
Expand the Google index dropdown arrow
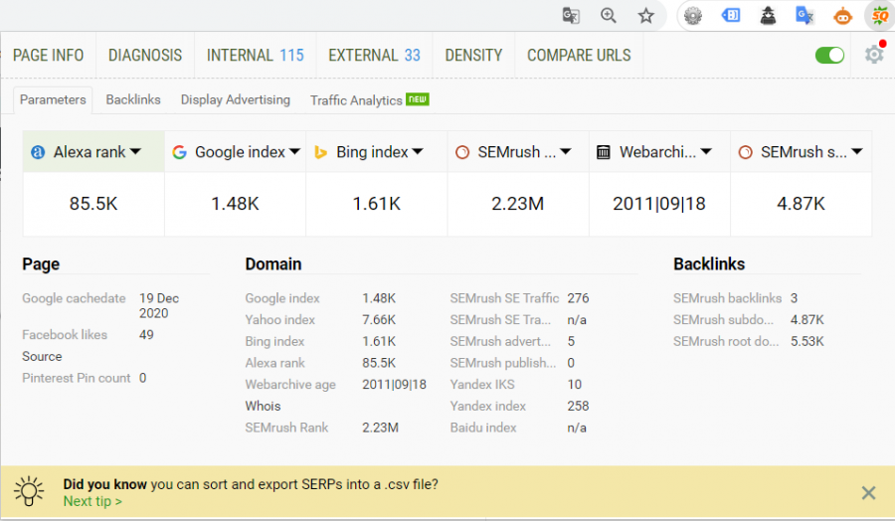pos(294,152)
